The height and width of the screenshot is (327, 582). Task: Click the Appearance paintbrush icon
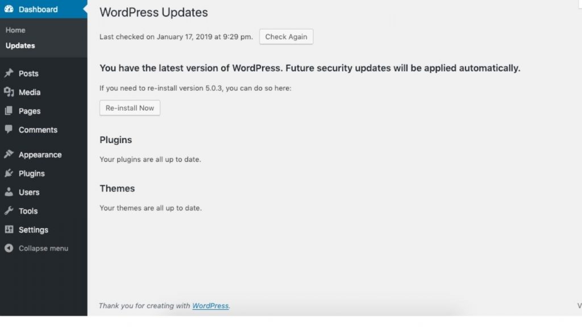pos(9,154)
